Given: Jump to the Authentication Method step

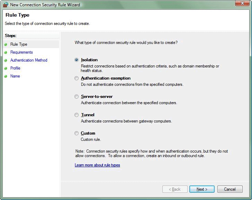Looking at the screenshot, I should [29, 60].
